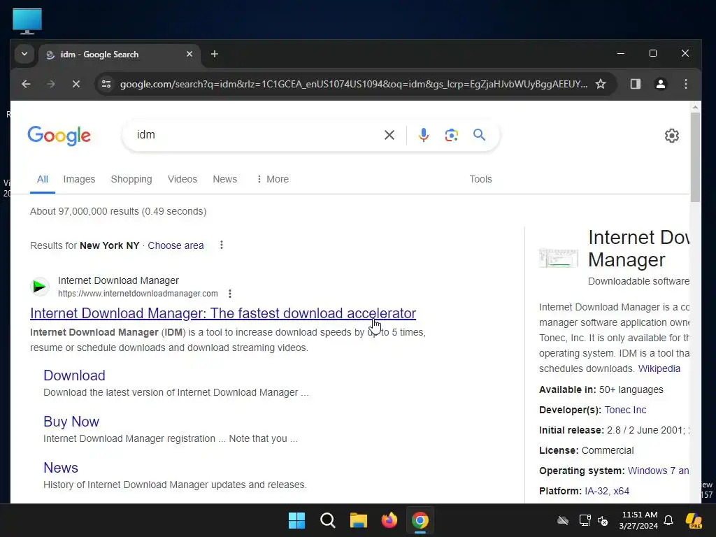Viewport: 716px width, 537px height.
Task: Open the Wikipedia link in knowledge panel
Action: [659, 368]
